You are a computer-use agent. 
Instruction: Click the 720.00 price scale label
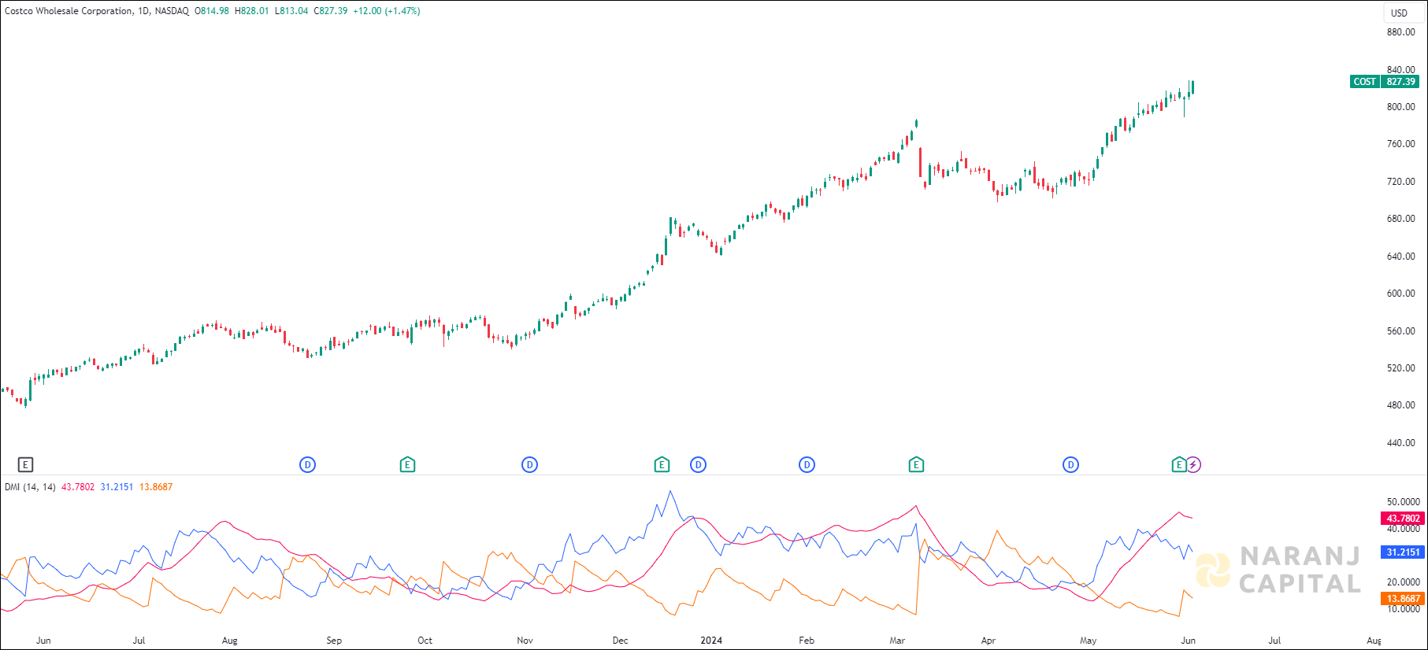[x=1401, y=182]
